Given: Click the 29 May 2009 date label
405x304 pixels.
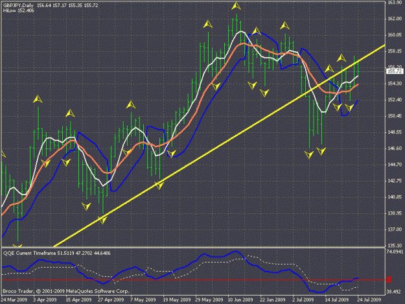Looking at the screenshot, I should 209,300.
